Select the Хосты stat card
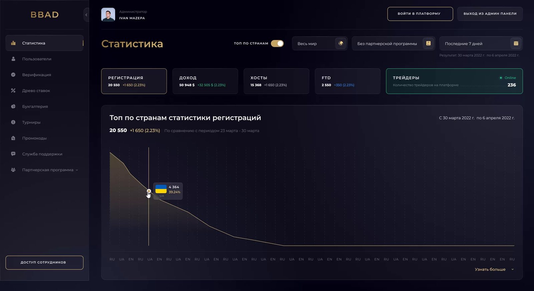The height and width of the screenshot is (291, 534). 276,81
